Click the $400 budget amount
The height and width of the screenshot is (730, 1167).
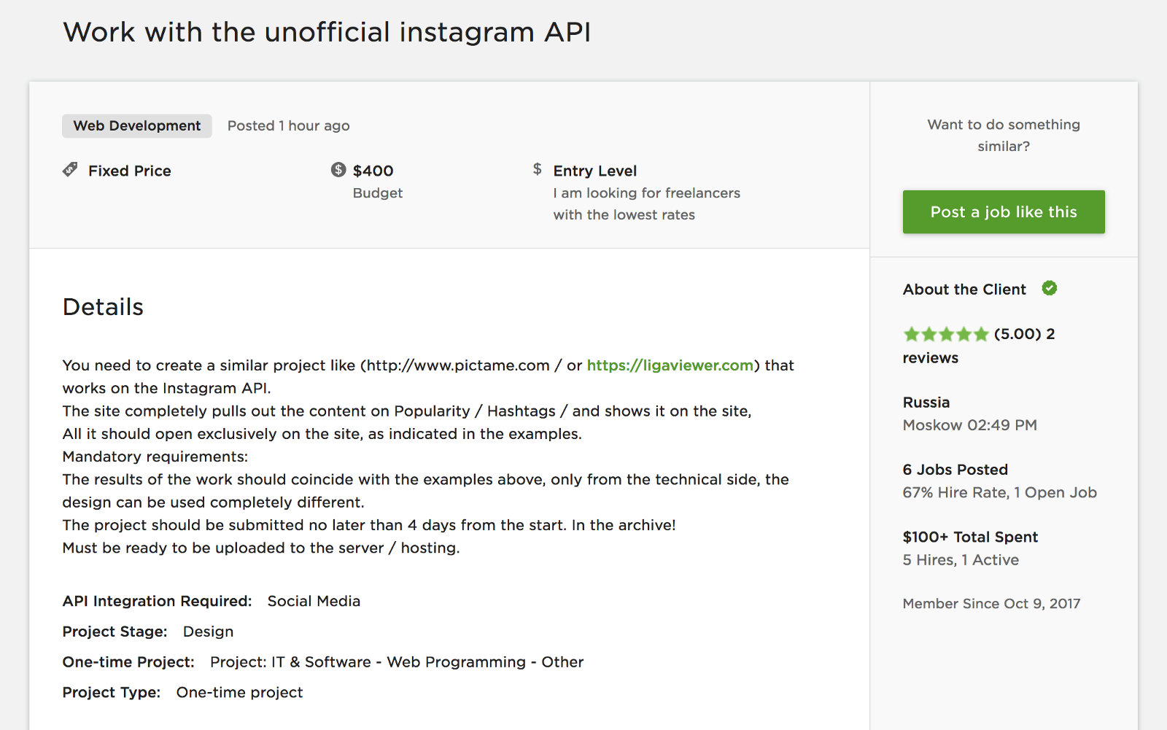(373, 171)
